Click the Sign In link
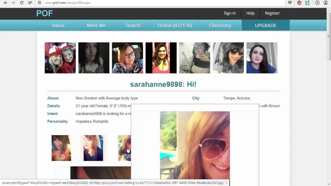Viewport: 331px width, 186px height. pyautogui.click(x=230, y=13)
